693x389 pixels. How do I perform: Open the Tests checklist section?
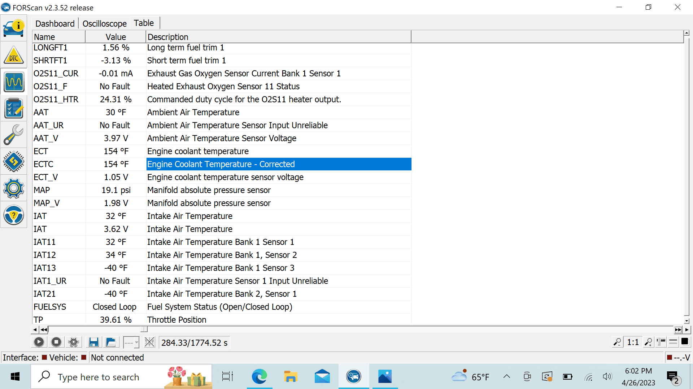click(14, 108)
